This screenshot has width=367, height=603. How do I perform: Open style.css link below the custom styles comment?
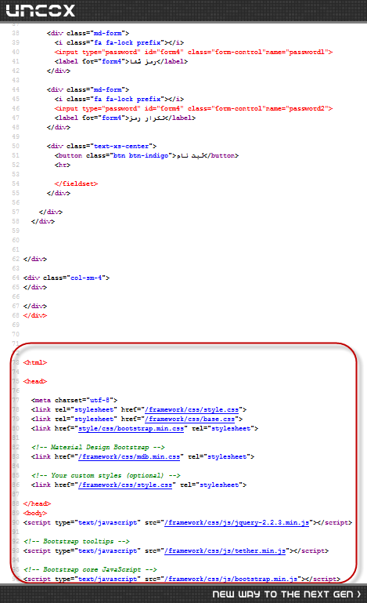125,485
